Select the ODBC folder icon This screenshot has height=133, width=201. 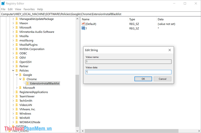click(17, 53)
